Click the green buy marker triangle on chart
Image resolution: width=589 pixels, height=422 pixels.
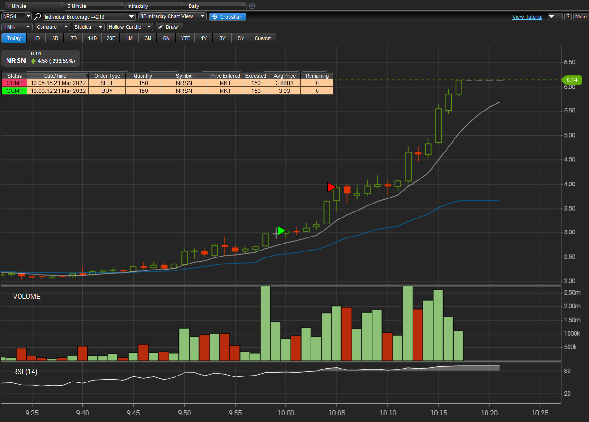click(281, 231)
